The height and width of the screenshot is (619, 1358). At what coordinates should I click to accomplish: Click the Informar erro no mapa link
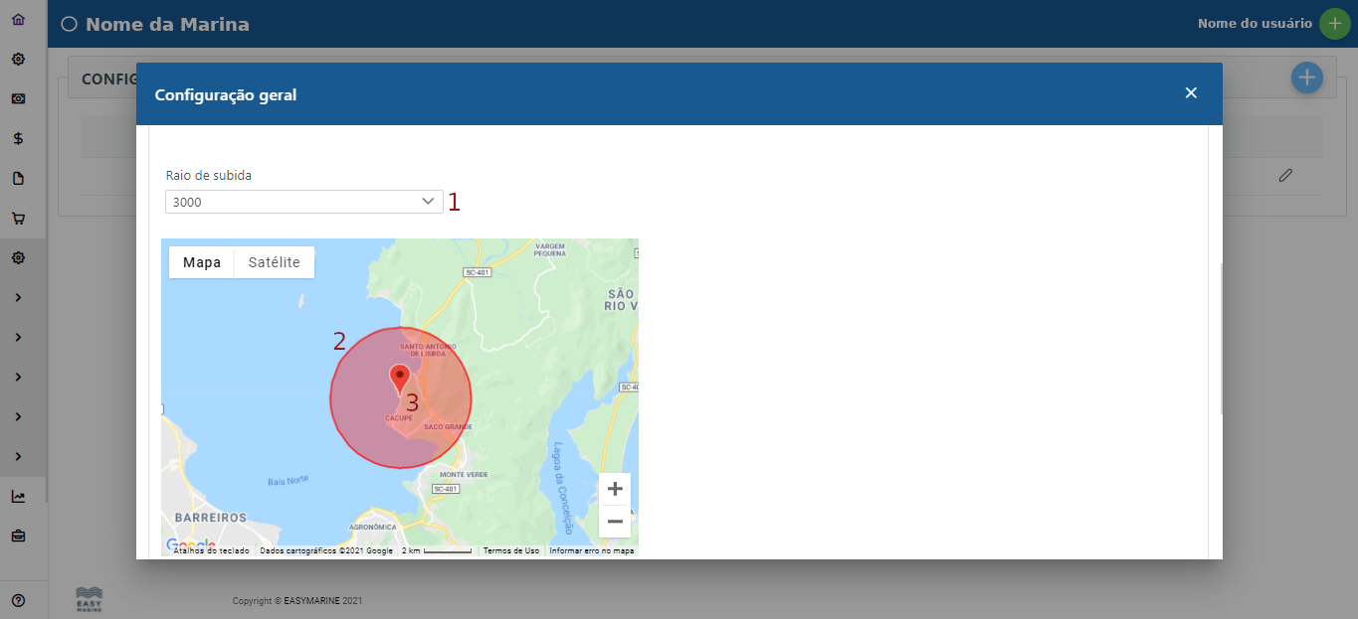(591, 550)
